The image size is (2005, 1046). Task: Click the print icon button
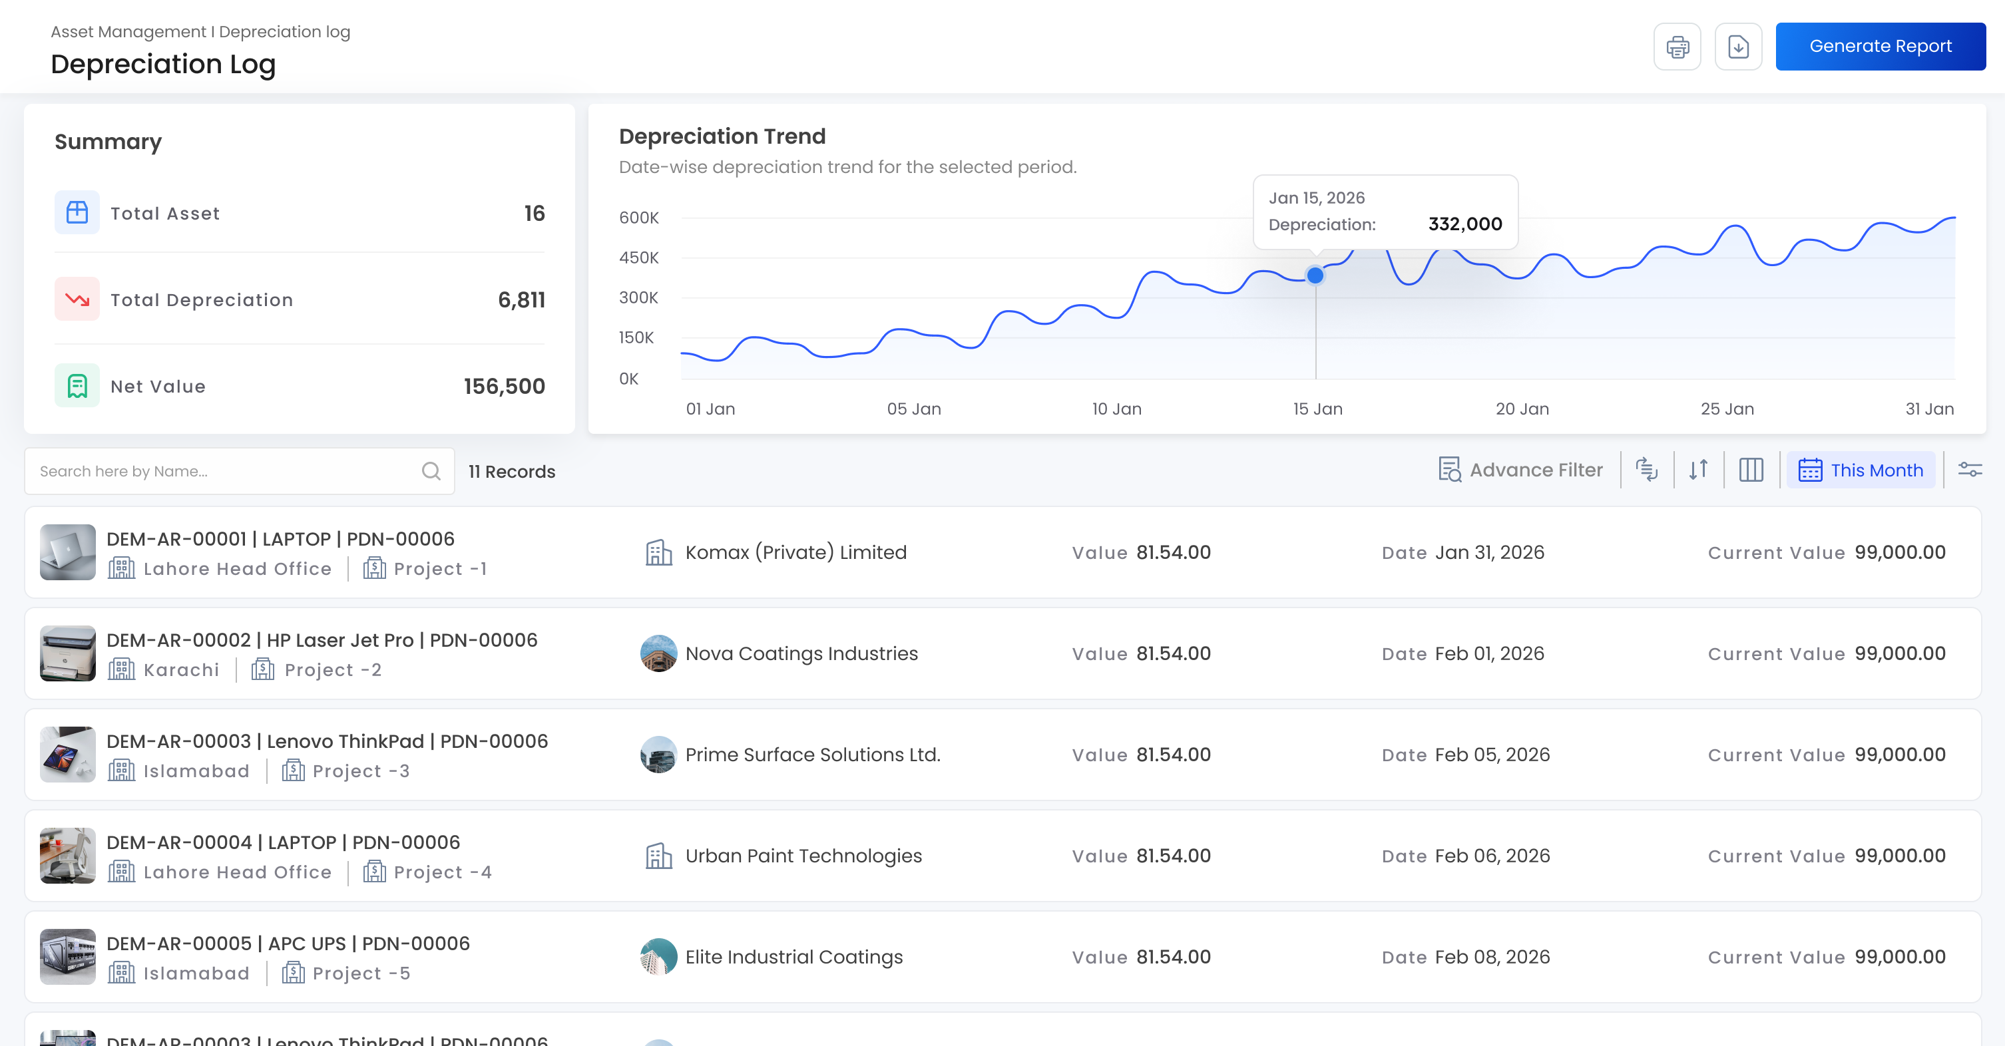click(1677, 47)
